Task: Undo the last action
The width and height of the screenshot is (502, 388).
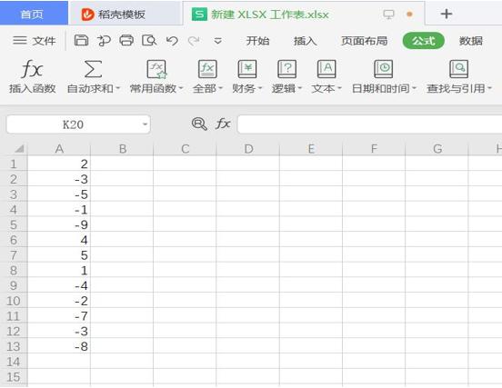Action: coord(172,41)
